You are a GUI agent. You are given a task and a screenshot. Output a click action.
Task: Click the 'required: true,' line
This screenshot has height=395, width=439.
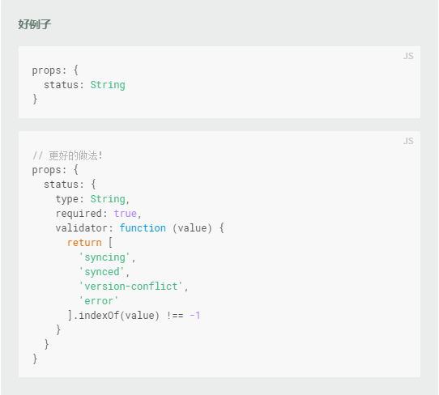tap(98, 214)
